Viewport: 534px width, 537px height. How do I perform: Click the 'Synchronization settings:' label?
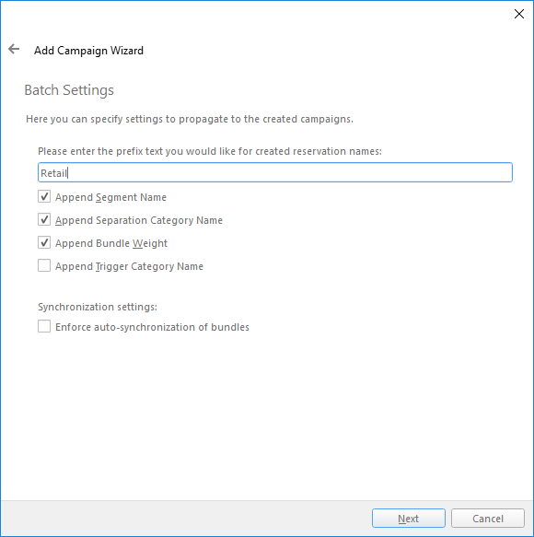98,307
